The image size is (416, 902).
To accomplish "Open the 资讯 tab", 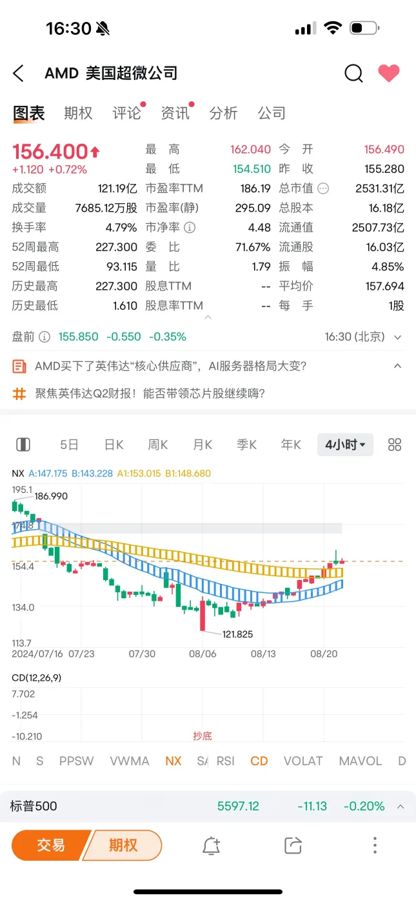I will pyautogui.click(x=175, y=114).
